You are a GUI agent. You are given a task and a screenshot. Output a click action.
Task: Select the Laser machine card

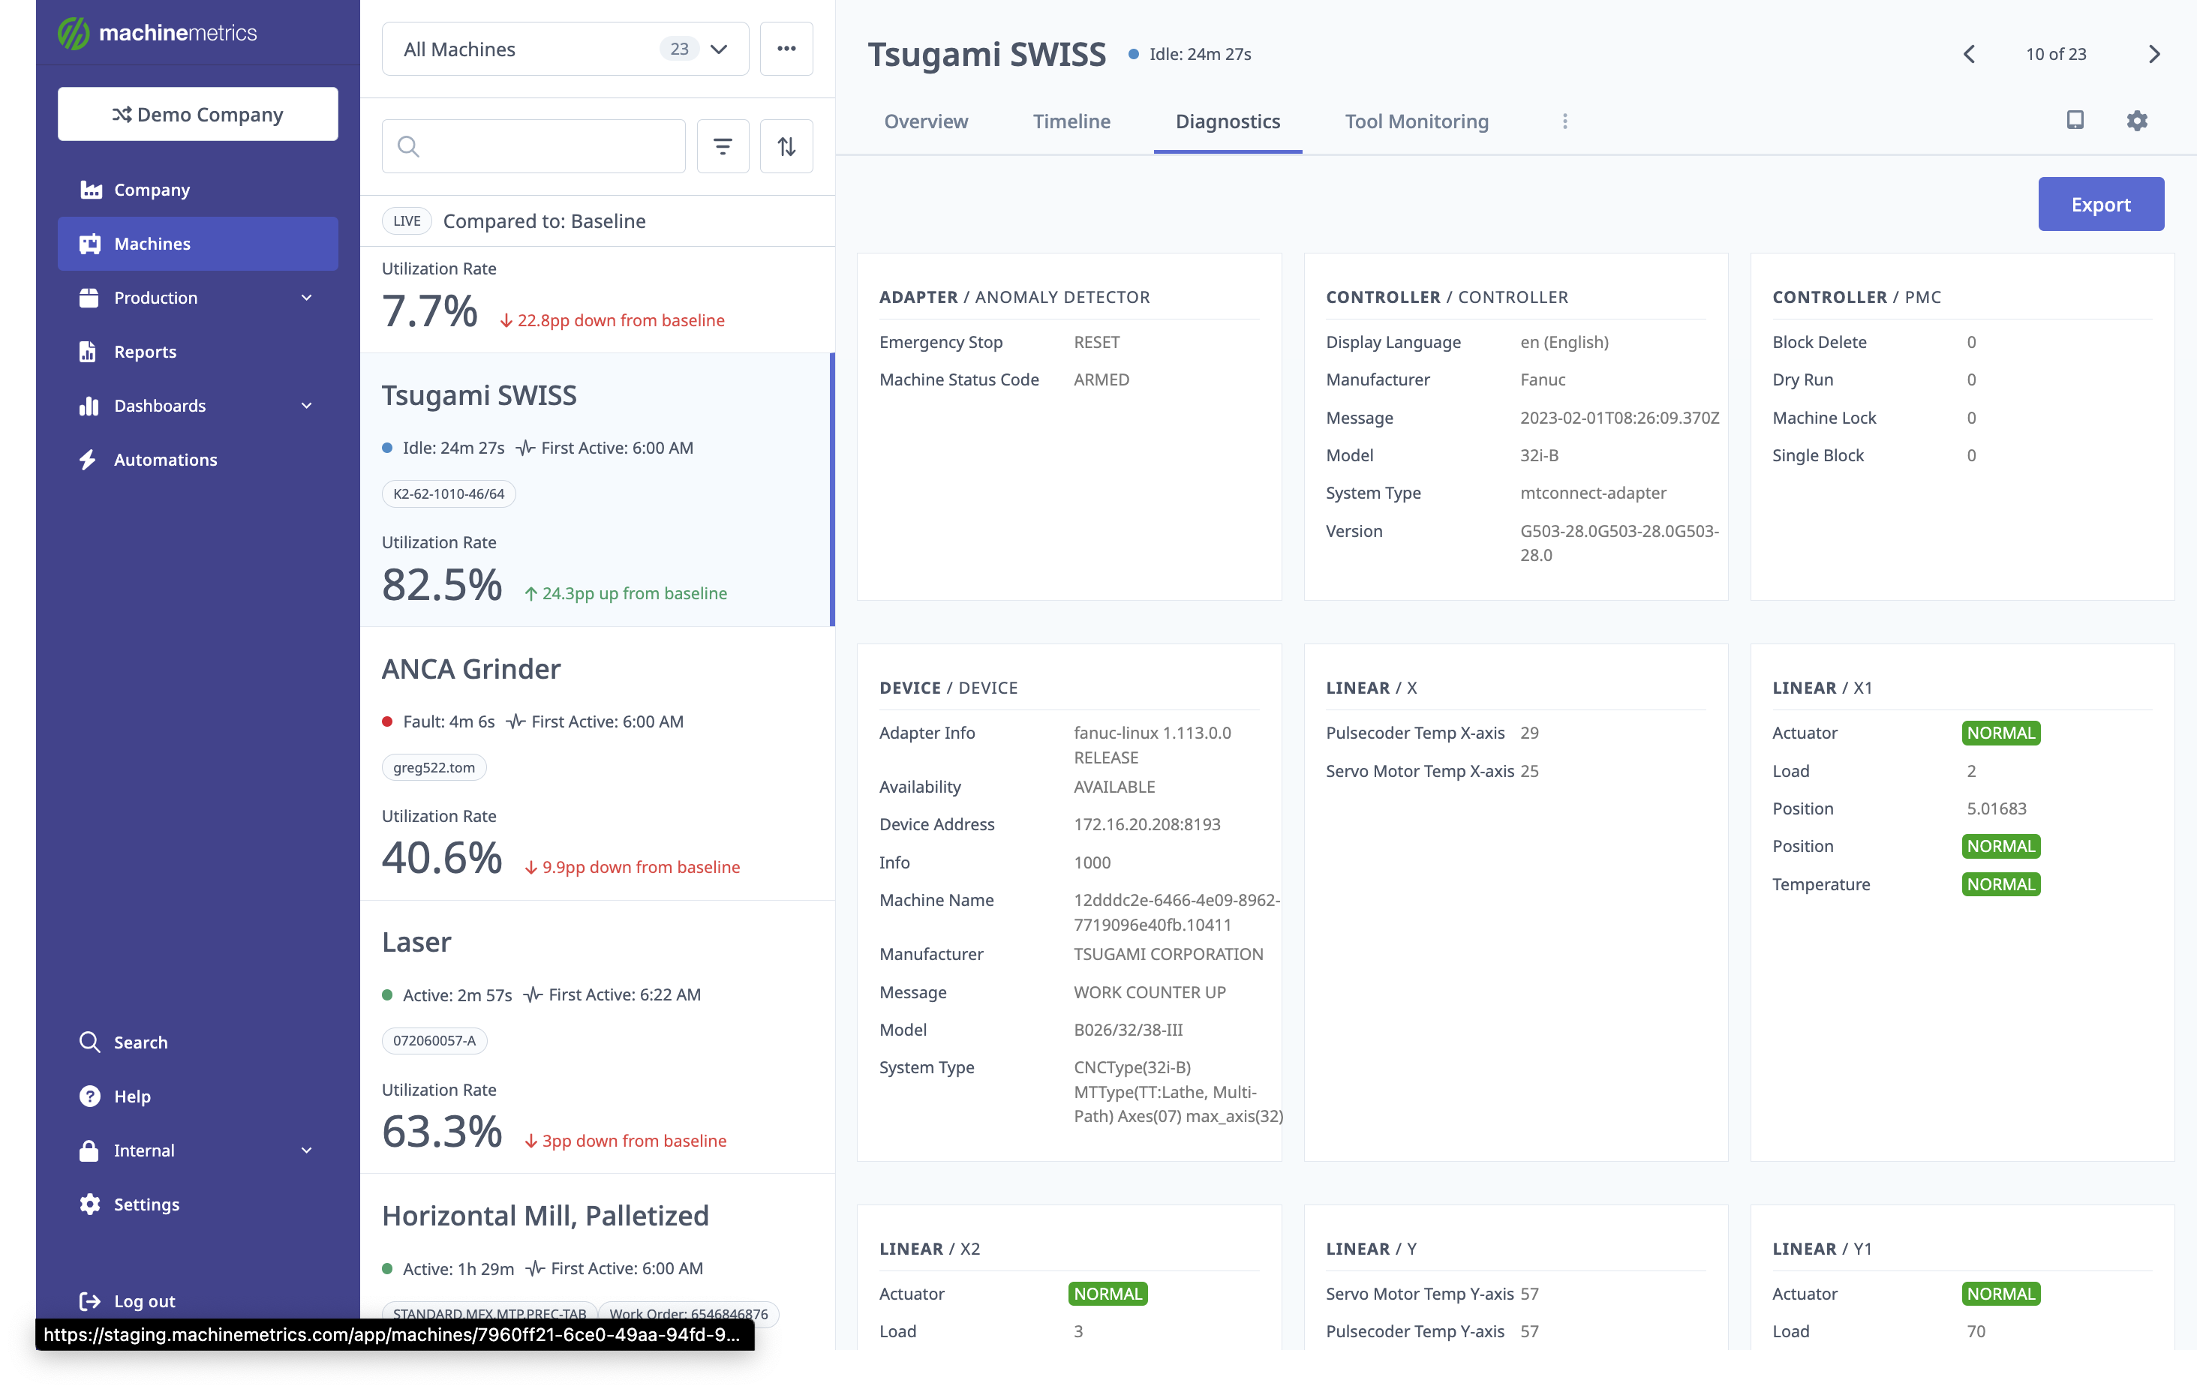pyautogui.click(x=597, y=1037)
